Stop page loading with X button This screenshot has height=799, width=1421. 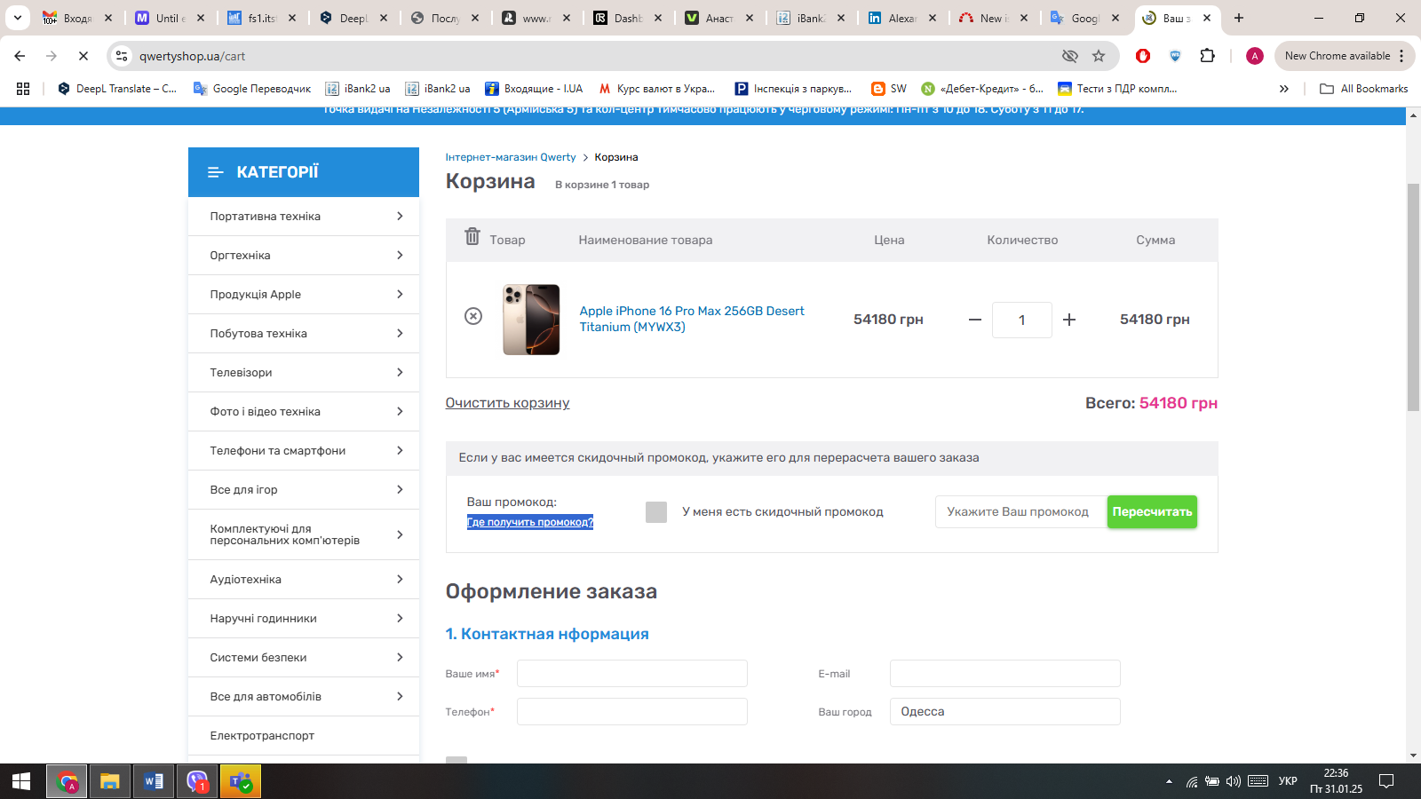tap(83, 56)
